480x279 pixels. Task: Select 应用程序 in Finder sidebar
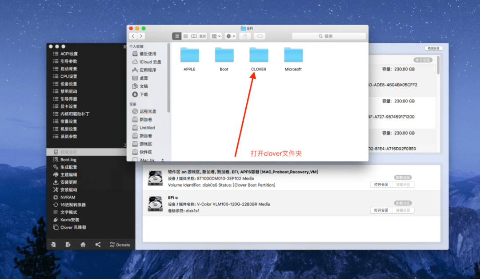pyautogui.click(x=148, y=70)
